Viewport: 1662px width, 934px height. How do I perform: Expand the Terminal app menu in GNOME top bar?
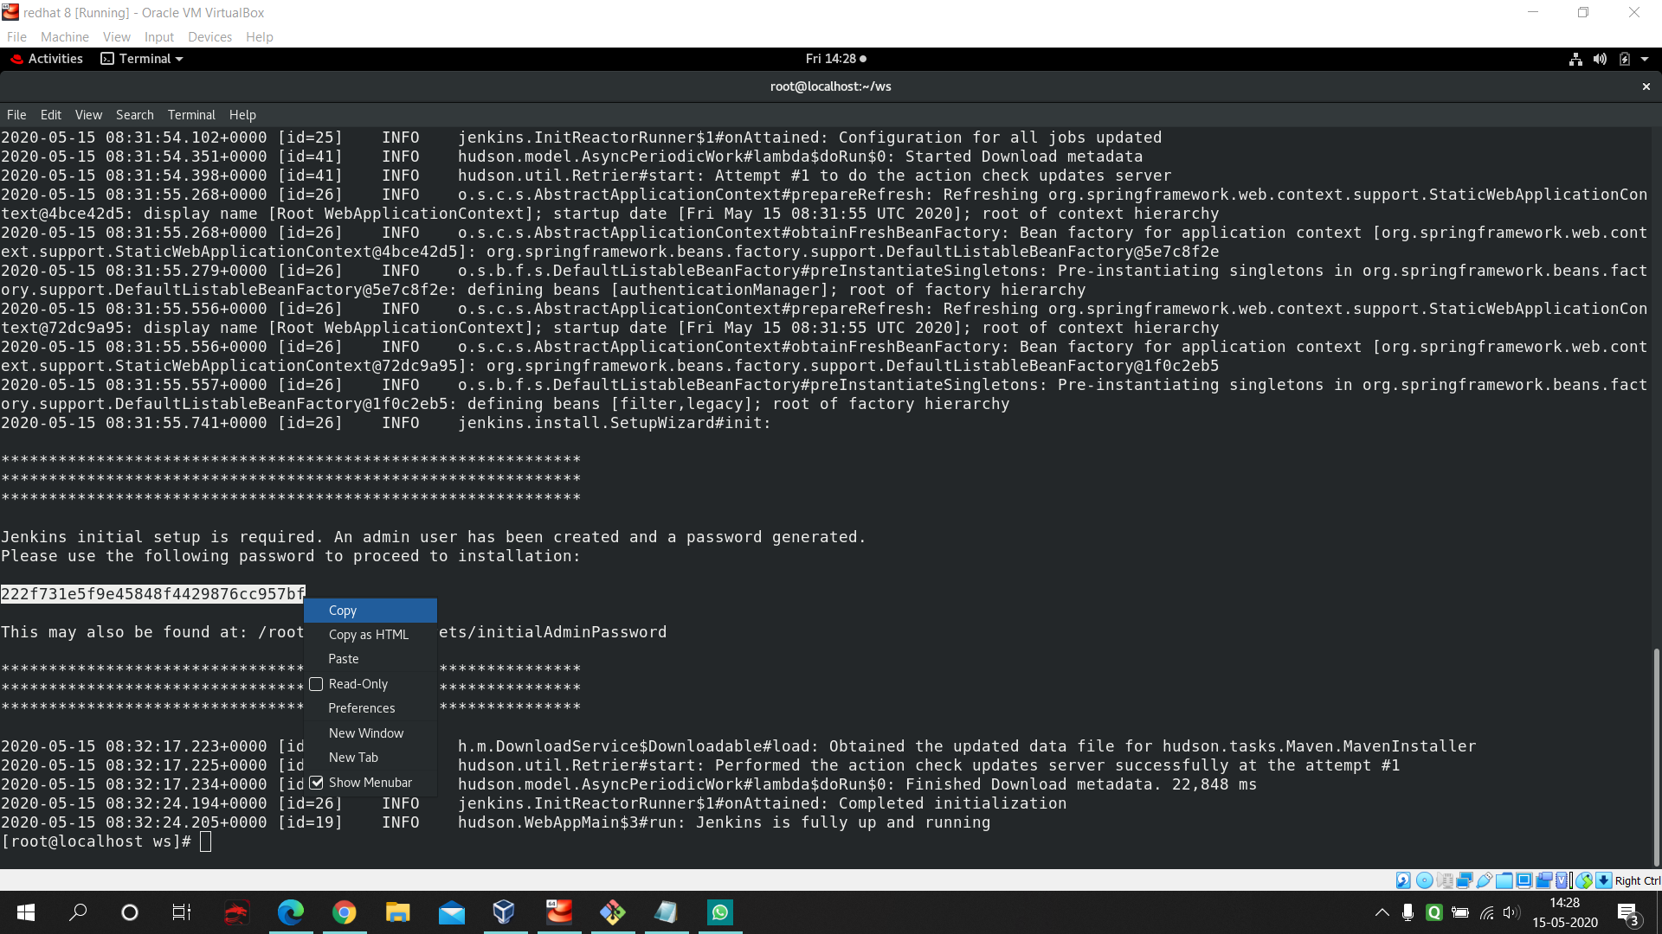(143, 59)
